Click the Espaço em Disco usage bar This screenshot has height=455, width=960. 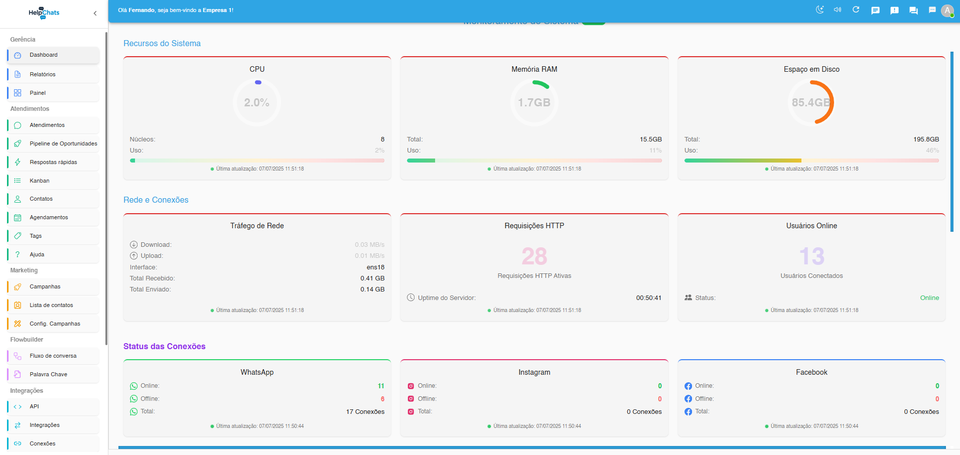(x=811, y=161)
